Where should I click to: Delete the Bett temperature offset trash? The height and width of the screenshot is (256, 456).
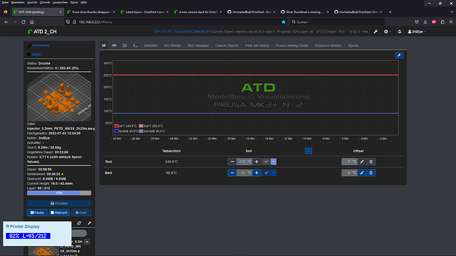coord(371,173)
